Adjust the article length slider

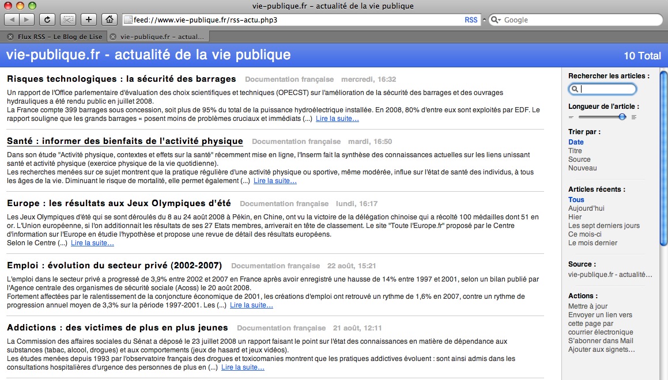click(x=622, y=117)
